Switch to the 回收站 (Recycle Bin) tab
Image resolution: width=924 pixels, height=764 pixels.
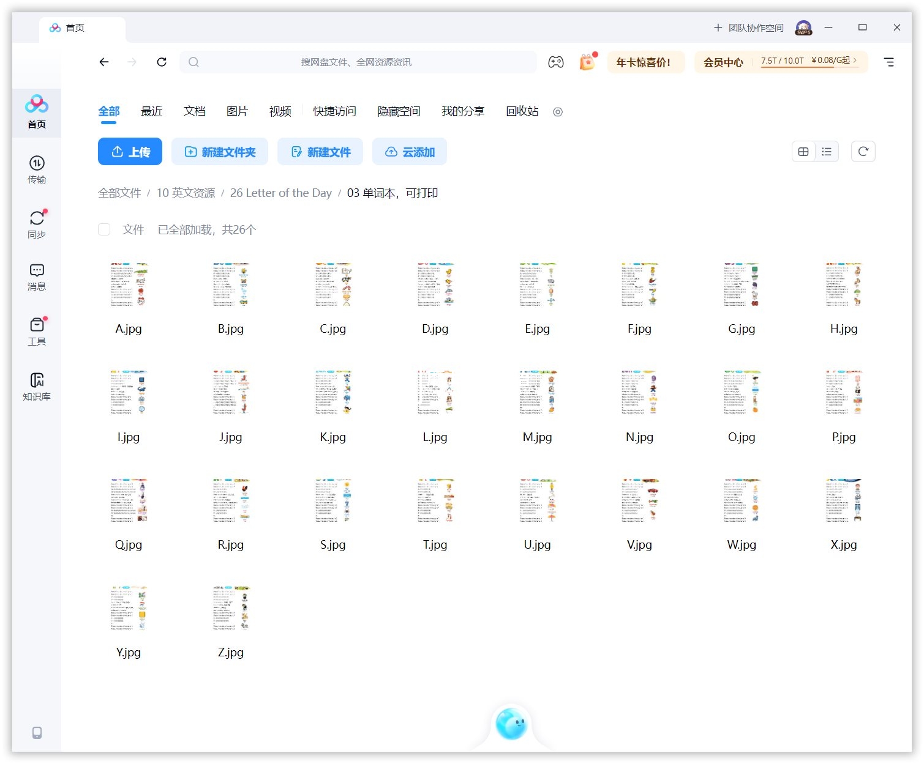tap(522, 111)
